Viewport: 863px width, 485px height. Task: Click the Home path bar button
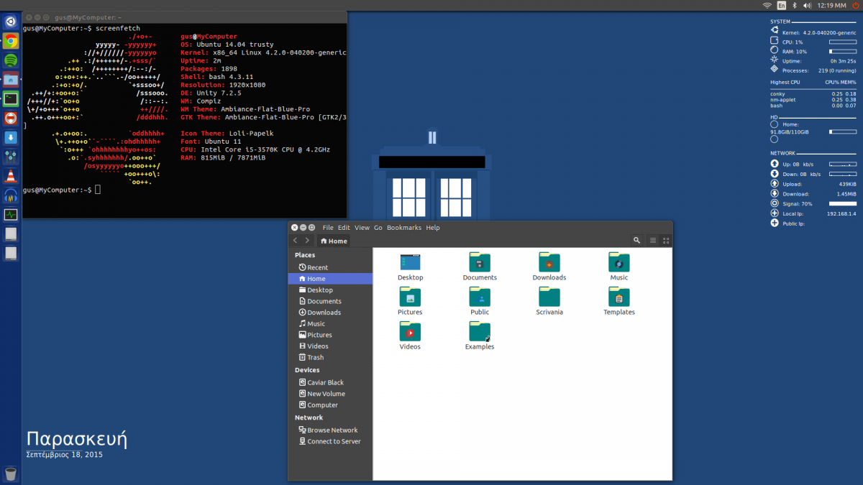pos(334,241)
